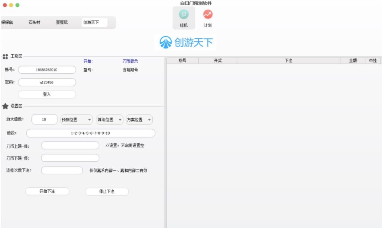Screen dimensions: 382x228
Task: Click the star icon beside 设置区
Action: coord(5,106)
